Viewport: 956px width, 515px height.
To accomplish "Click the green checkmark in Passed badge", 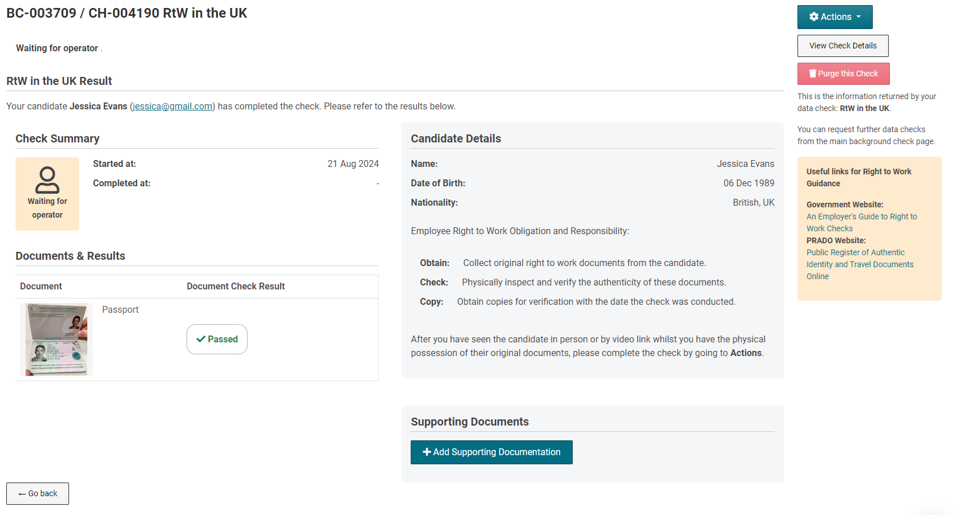I will tap(201, 339).
